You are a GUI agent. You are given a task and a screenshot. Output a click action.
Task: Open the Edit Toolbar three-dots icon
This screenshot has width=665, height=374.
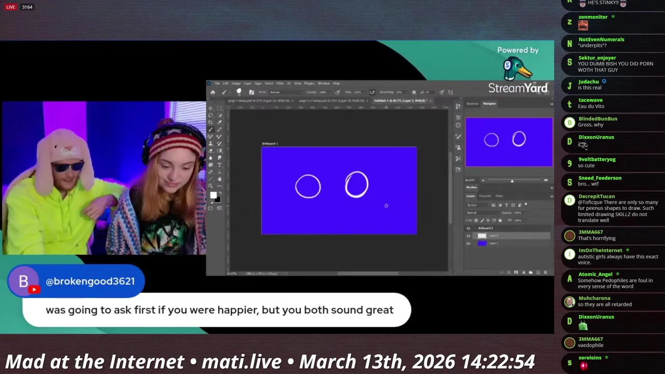click(219, 186)
